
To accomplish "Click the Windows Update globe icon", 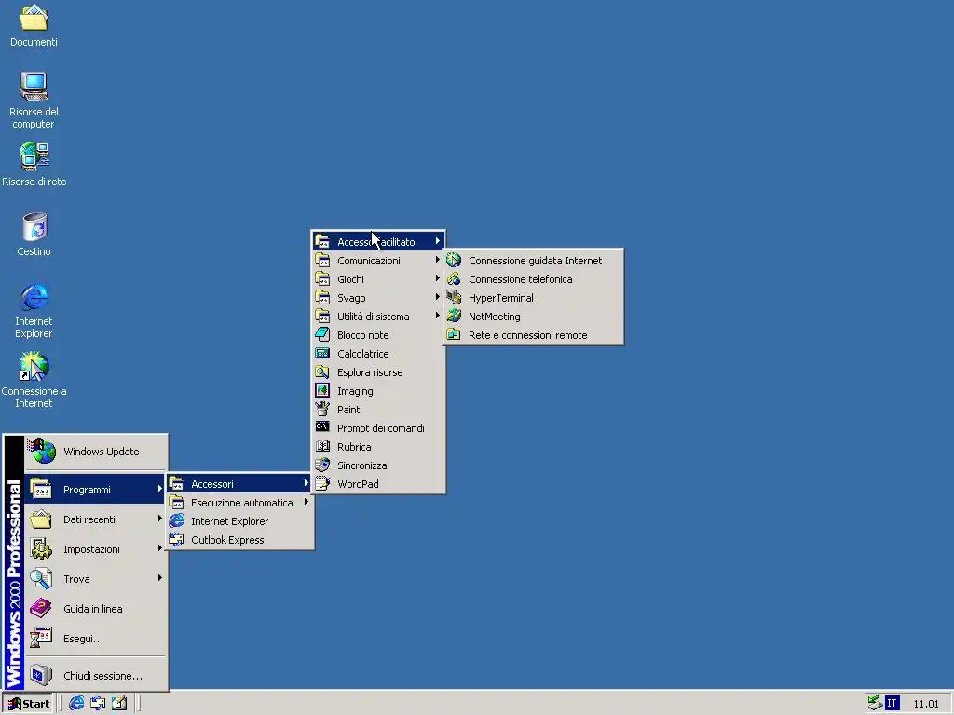I will (43, 452).
